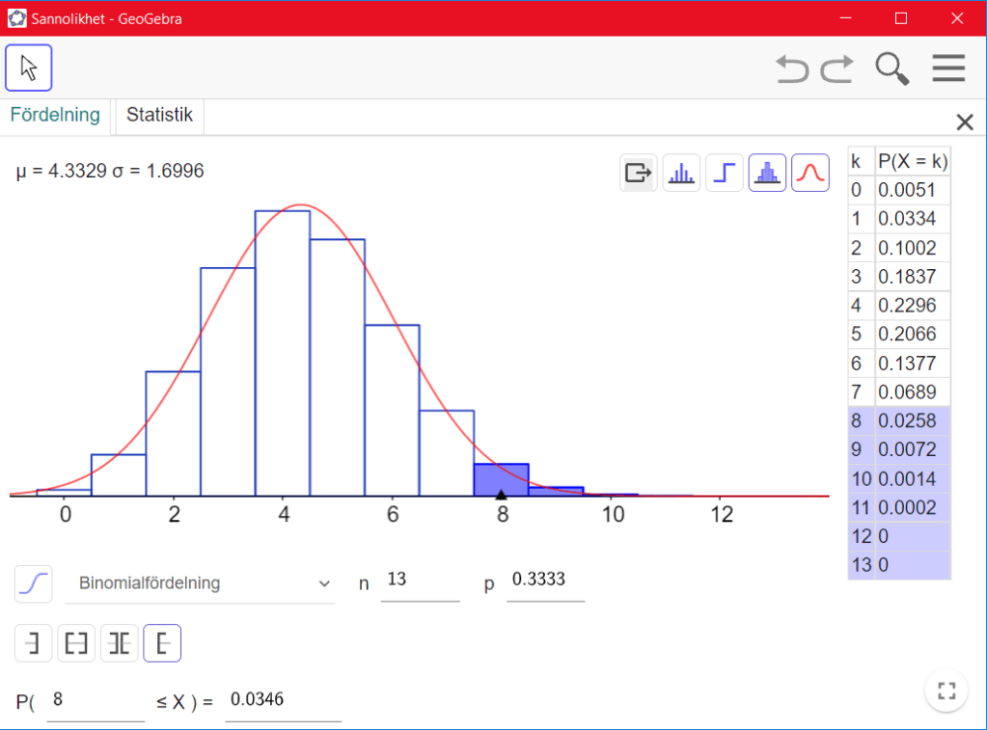This screenshot has width=987, height=730.
Task: Toggle the normal curve overlay
Action: [809, 174]
